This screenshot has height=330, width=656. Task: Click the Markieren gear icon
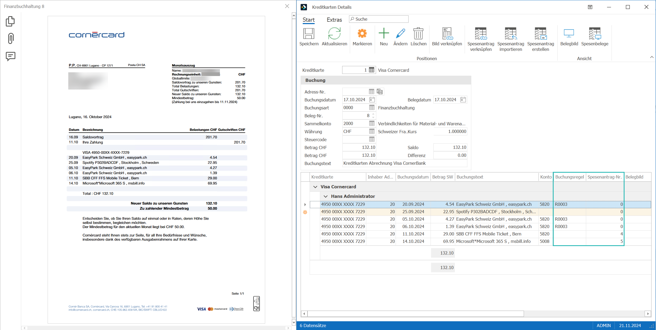(x=362, y=34)
